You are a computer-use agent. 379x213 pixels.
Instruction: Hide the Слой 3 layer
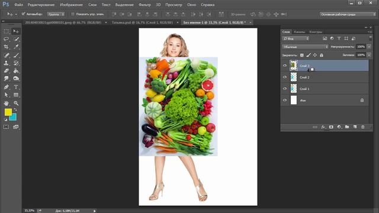click(x=285, y=66)
